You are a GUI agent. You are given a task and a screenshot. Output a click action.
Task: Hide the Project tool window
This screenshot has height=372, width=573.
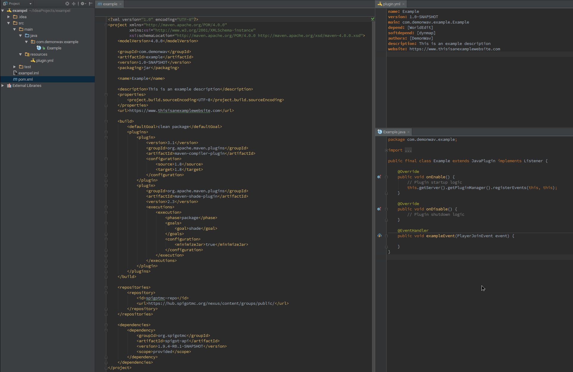(91, 4)
